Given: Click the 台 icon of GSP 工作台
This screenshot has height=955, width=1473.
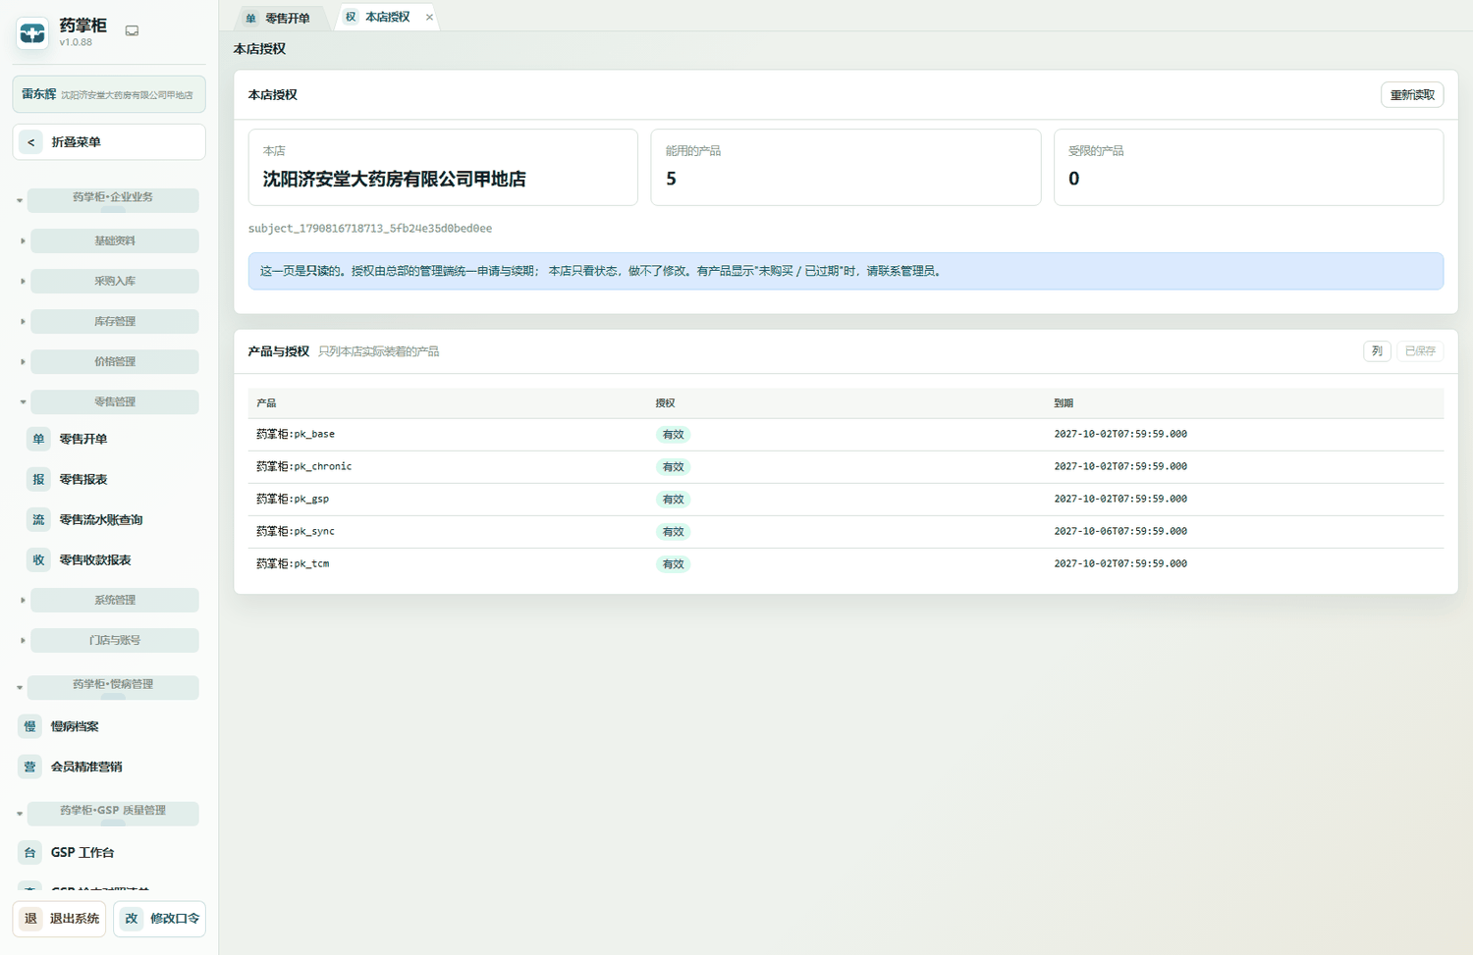Looking at the screenshot, I should coord(29,852).
